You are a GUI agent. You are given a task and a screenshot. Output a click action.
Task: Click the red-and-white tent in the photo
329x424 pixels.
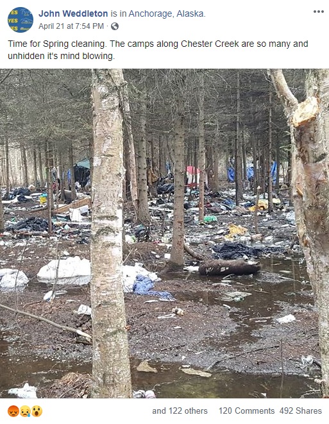click(192, 176)
